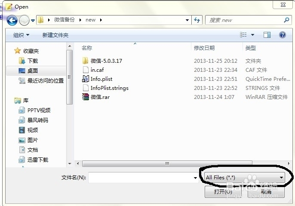Click navigation pane scroll down arrow
The width and height of the screenshot is (295, 206).
70,164
